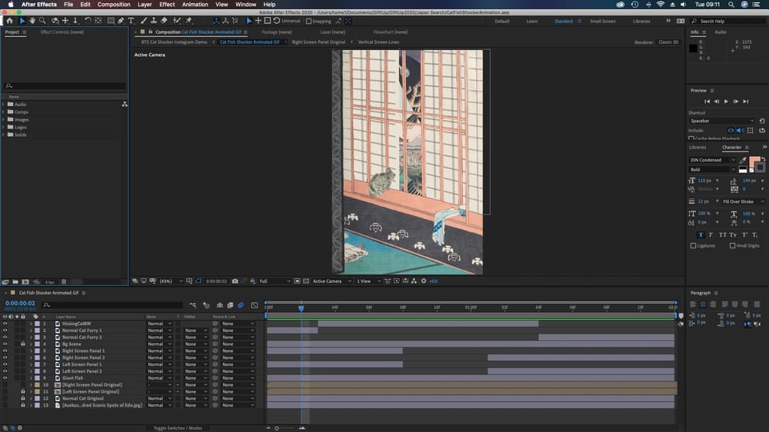This screenshot has width=769, height=432.
Task: Open the Active Camera view dropdown
Action: pyautogui.click(x=332, y=281)
